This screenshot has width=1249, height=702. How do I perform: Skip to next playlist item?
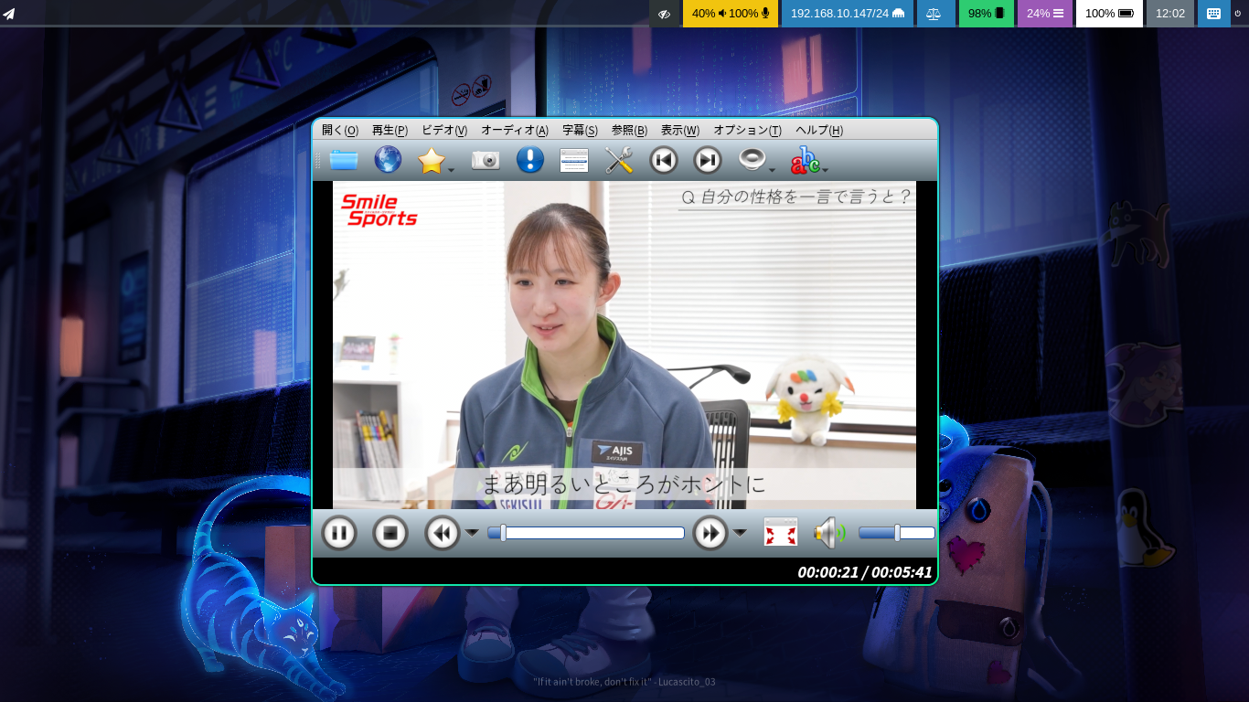[x=708, y=160]
